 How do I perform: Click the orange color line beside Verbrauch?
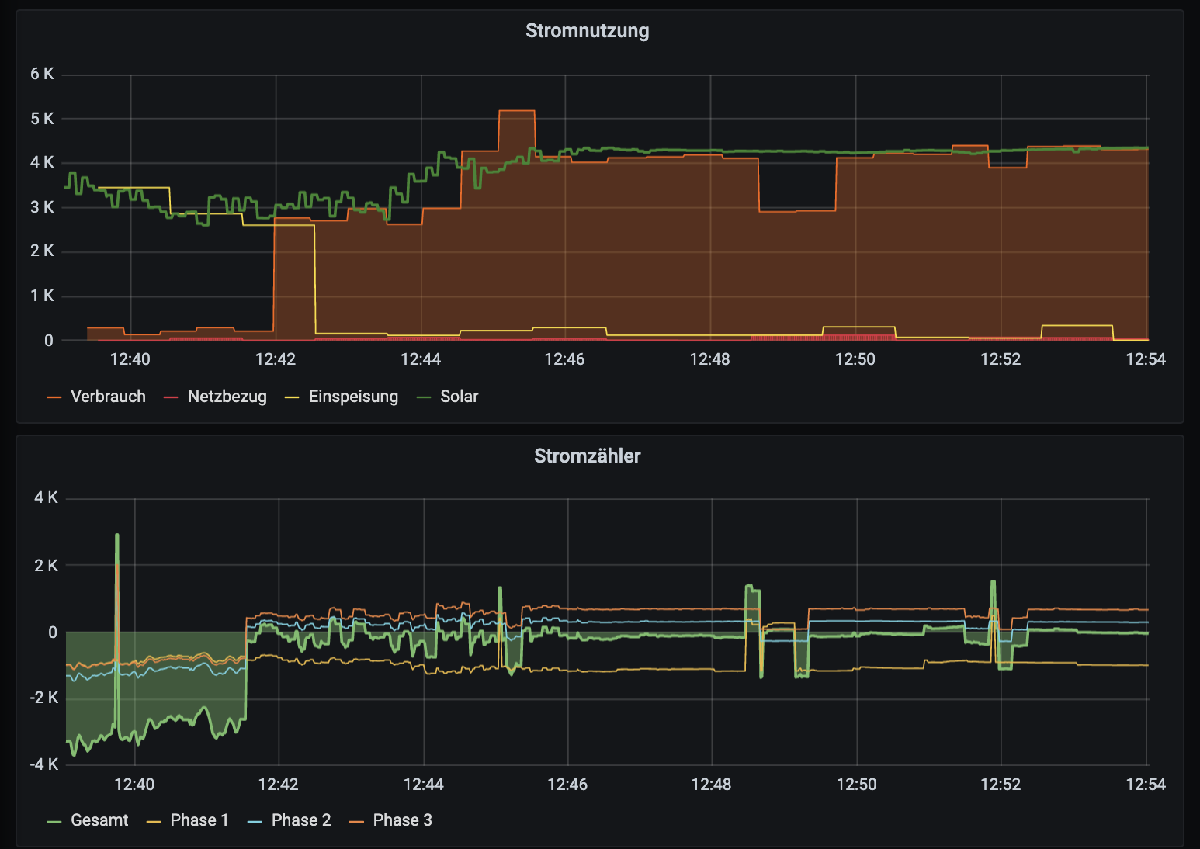click(54, 397)
